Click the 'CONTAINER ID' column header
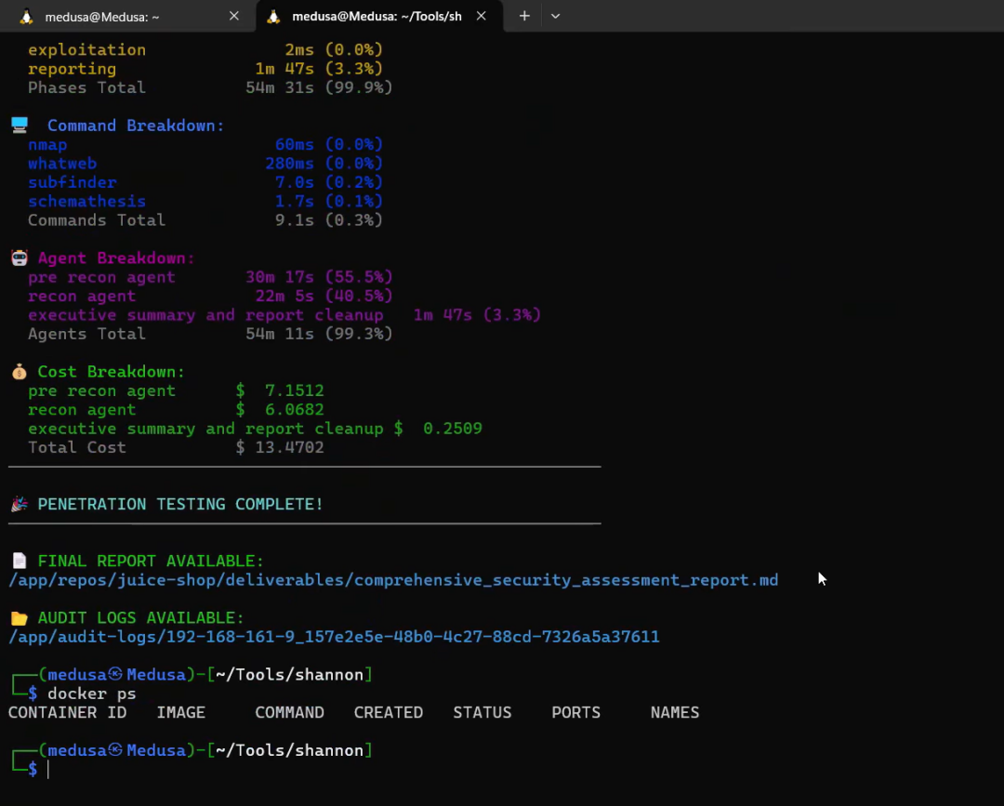 coord(67,712)
